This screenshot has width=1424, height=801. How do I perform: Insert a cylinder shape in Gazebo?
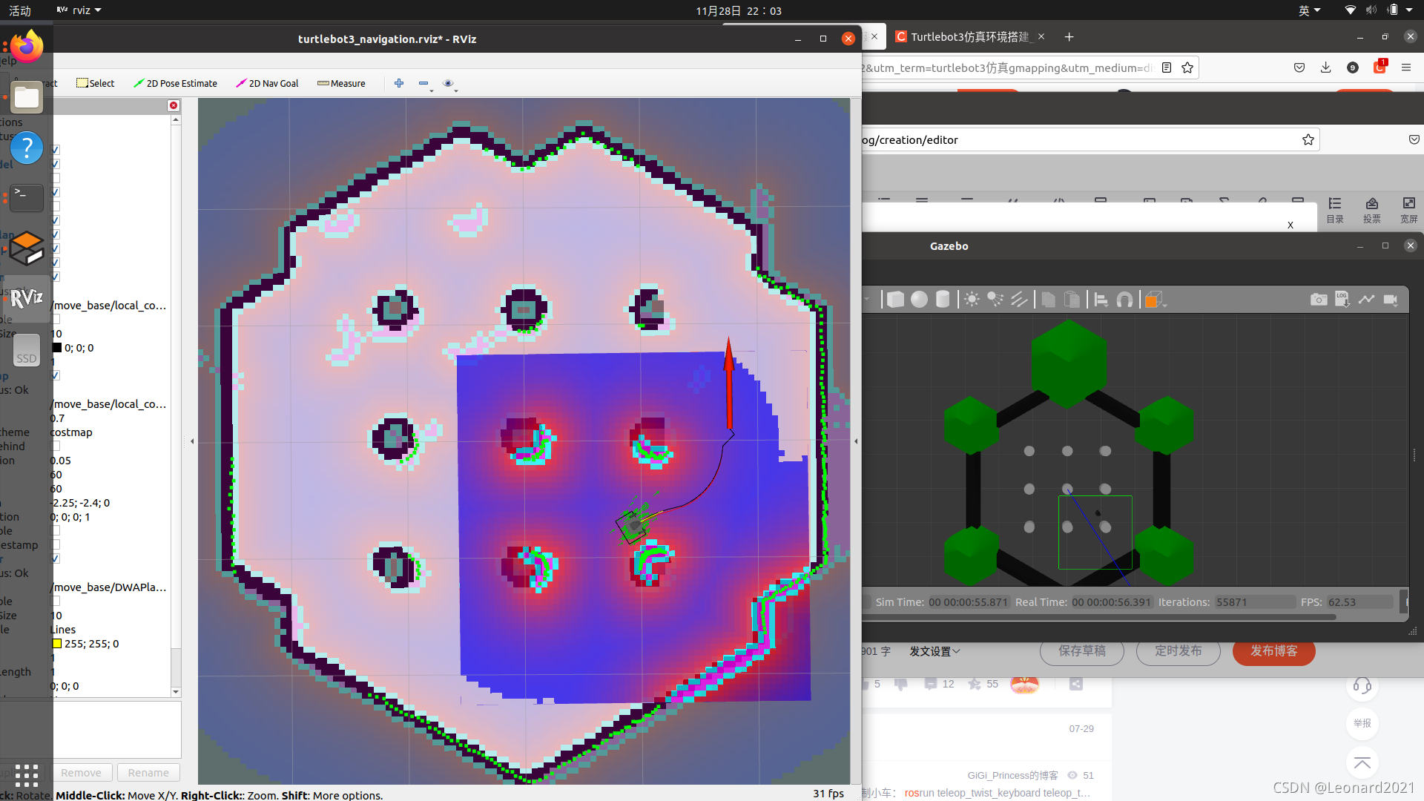point(943,300)
